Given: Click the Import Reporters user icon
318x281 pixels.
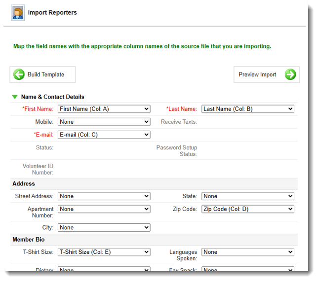Looking at the screenshot, I should pos(18,13).
